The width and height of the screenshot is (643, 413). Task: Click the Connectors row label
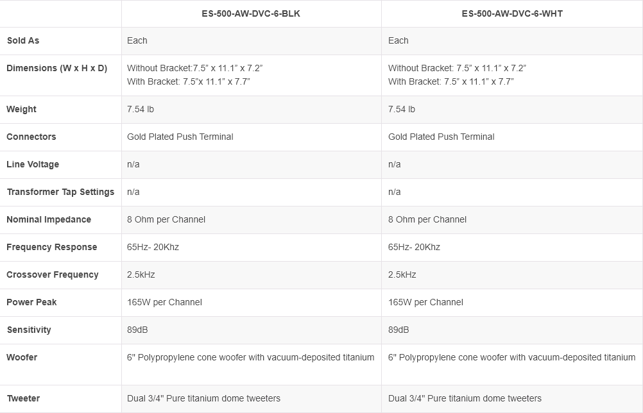[x=31, y=137]
